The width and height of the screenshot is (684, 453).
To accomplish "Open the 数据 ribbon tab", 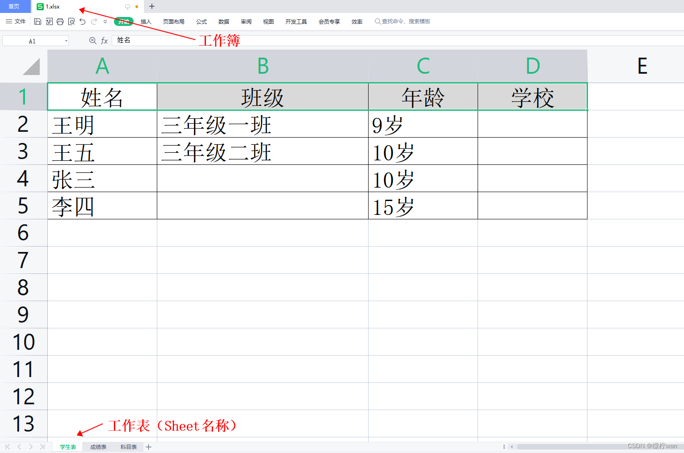I will coord(224,21).
